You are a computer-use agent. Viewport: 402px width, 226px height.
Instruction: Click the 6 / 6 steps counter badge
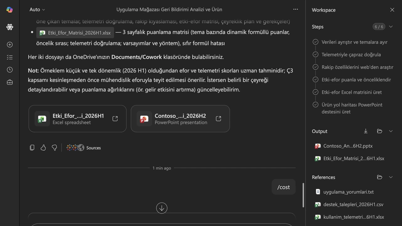tap(379, 27)
